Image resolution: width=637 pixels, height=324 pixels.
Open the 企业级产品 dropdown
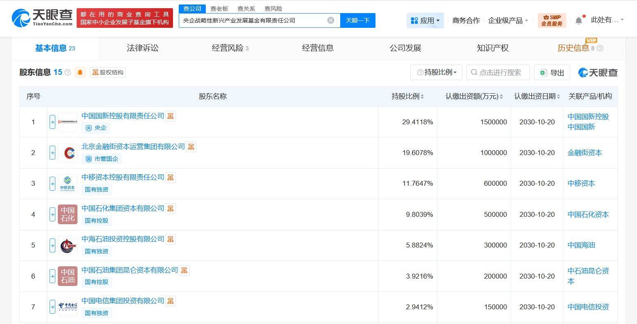[508, 20]
